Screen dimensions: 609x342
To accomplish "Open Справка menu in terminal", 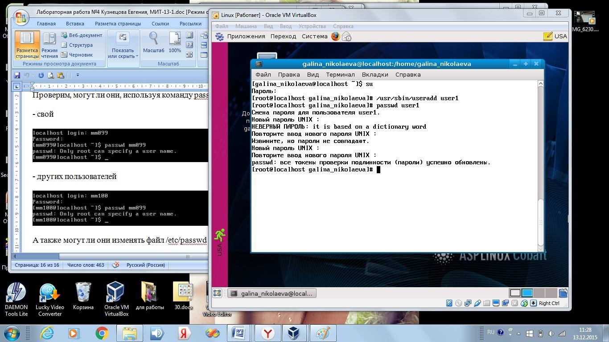I will (408, 74).
